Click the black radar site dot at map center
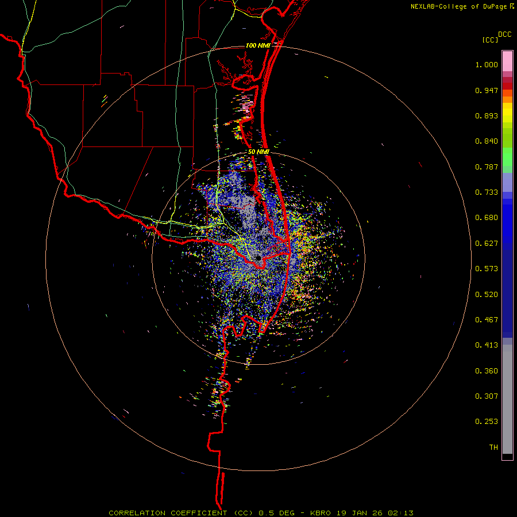The width and height of the screenshot is (517, 517). (x=258, y=258)
